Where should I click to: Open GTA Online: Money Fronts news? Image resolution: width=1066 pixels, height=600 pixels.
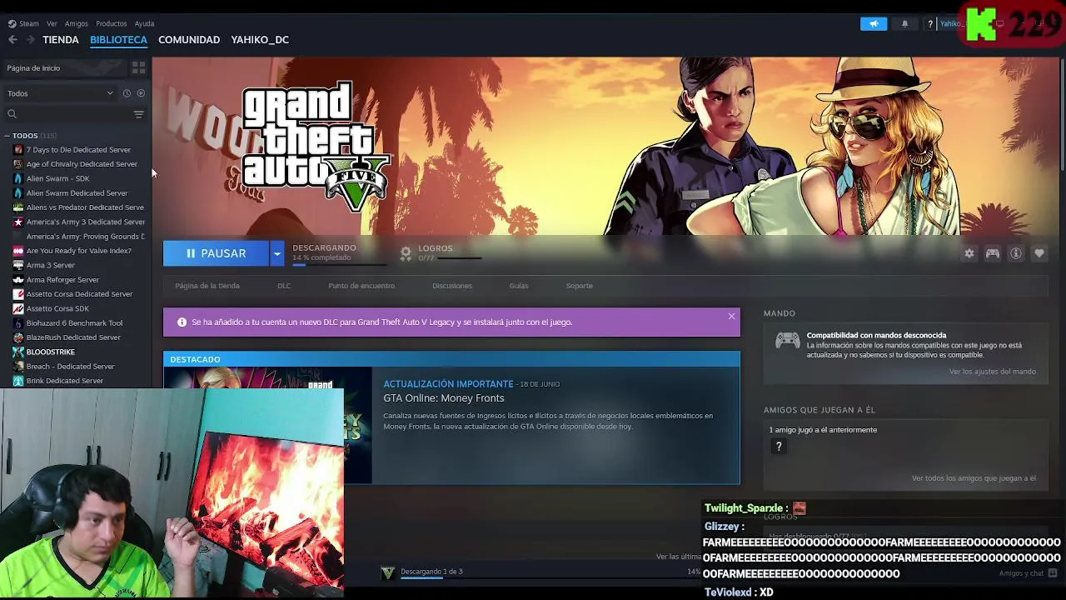point(443,398)
